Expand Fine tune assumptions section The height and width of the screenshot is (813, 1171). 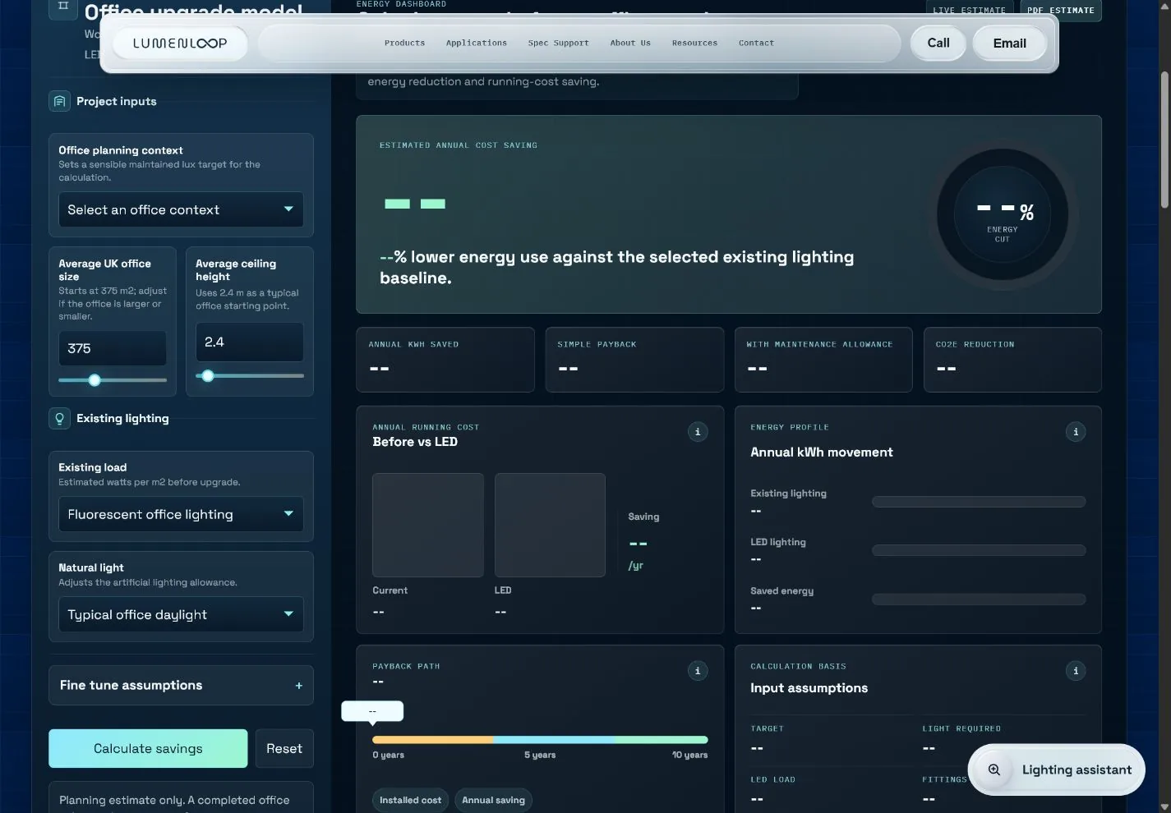click(181, 685)
